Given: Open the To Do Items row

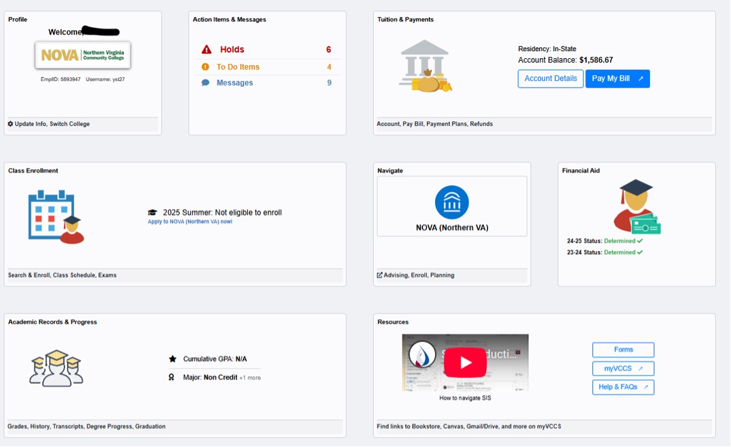Looking at the screenshot, I should (267, 67).
